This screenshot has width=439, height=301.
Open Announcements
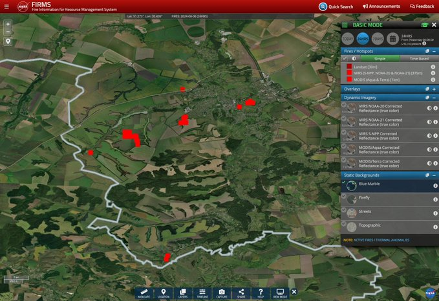[381, 6]
